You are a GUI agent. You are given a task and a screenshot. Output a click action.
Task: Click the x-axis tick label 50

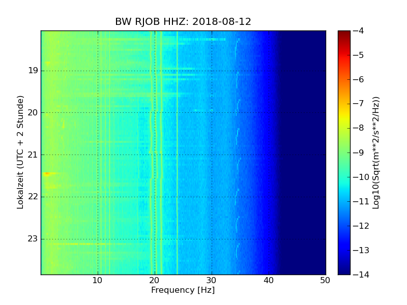coord(325,281)
